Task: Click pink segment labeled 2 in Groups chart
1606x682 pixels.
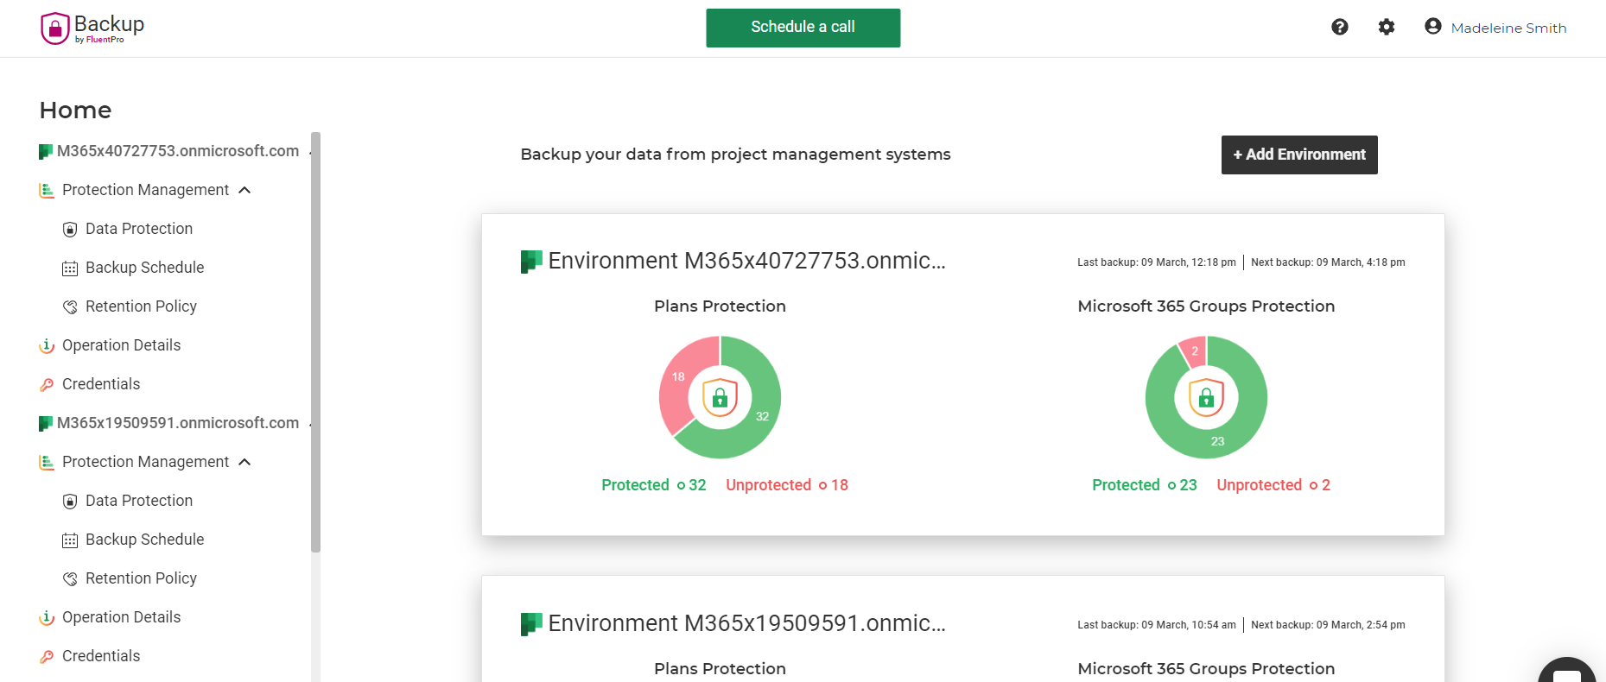Action: (x=1194, y=350)
